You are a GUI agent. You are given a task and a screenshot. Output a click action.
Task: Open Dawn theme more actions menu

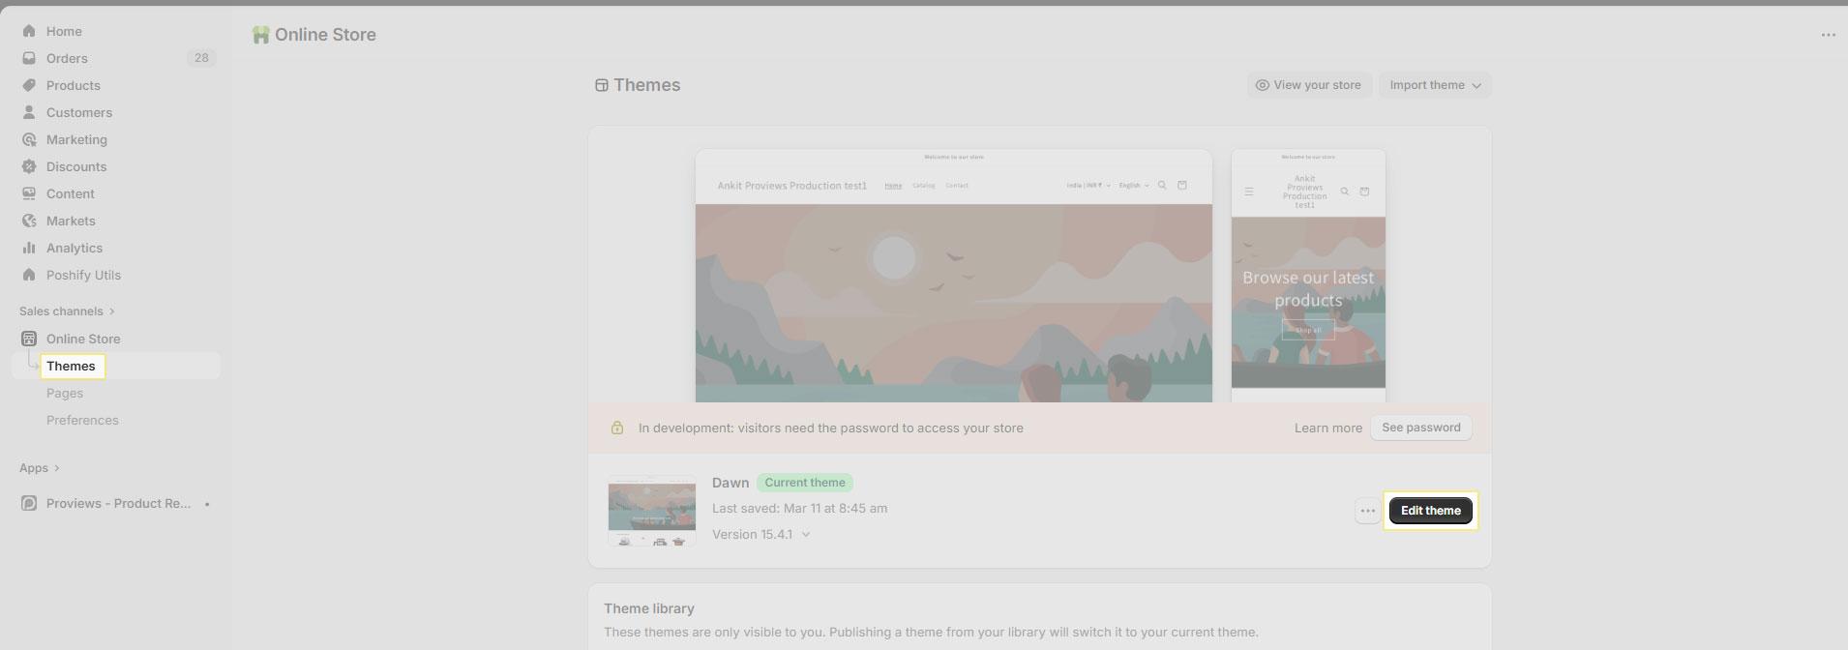coord(1367,511)
